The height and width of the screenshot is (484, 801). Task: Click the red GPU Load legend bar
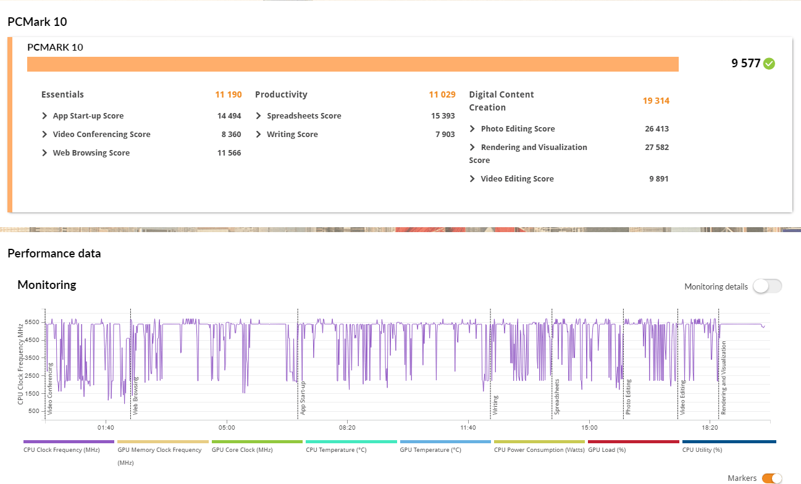(634, 442)
